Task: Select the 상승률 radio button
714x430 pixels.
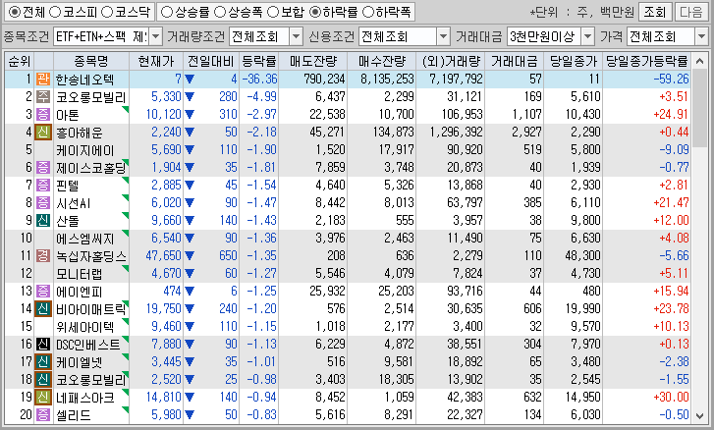Action: [167, 12]
